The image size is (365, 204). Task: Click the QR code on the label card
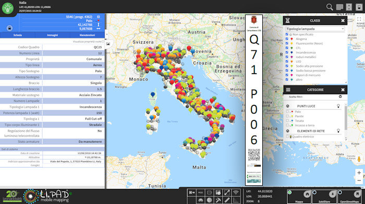(254, 155)
